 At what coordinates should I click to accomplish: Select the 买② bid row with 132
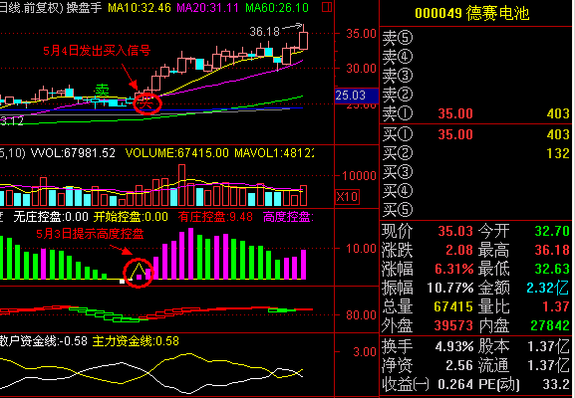(475, 153)
